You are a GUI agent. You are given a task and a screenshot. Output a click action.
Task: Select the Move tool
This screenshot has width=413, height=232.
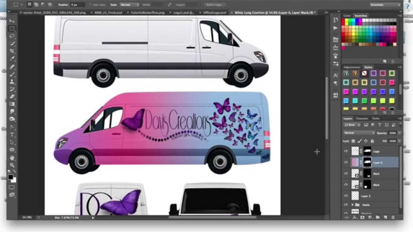click(12, 21)
